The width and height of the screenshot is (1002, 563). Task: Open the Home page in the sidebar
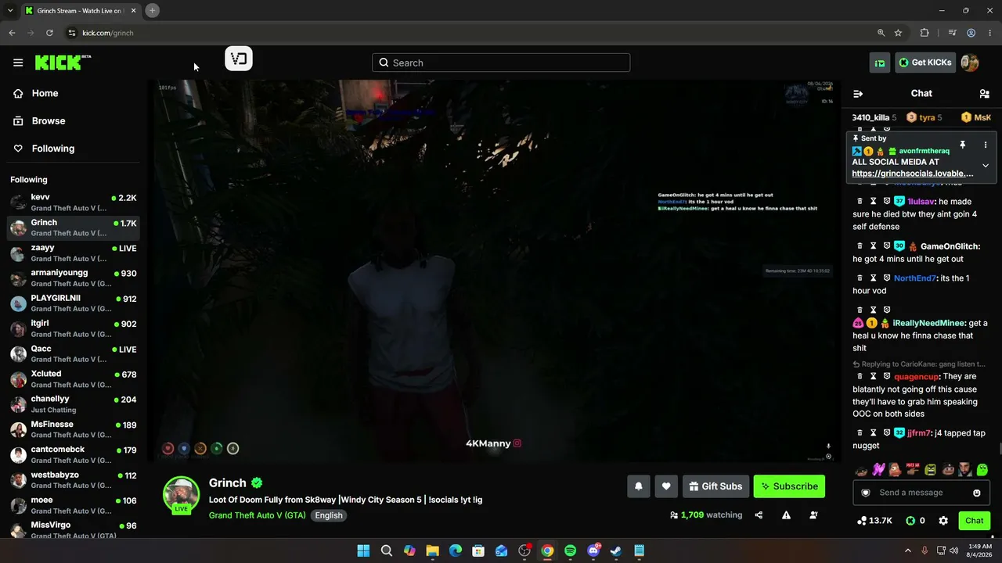point(74,93)
